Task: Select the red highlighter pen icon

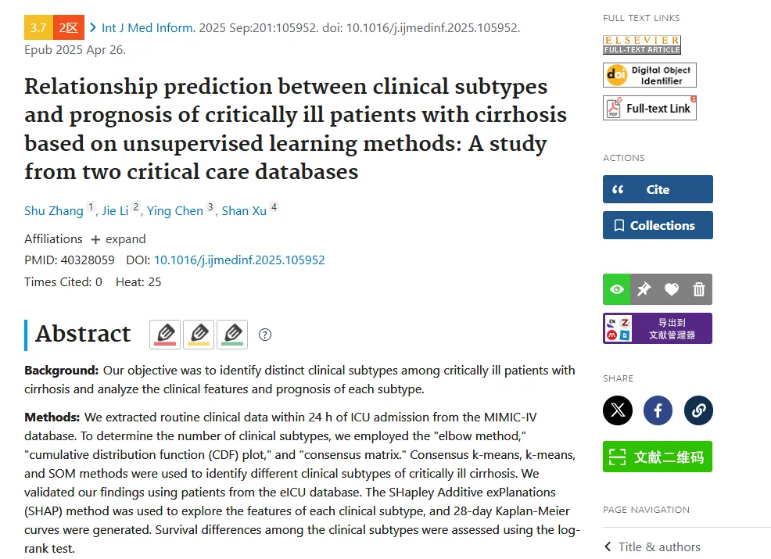Action: (x=165, y=335)
